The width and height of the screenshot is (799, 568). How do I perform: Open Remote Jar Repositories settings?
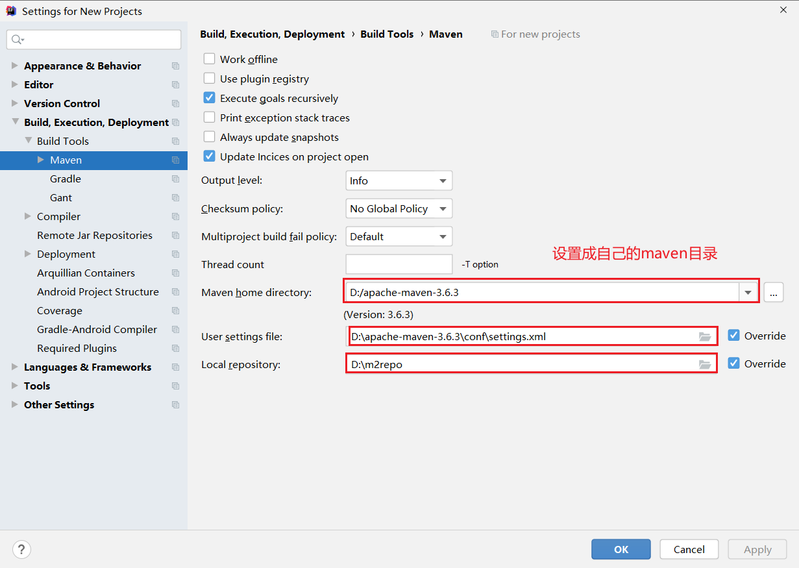pyautogui.click(x=95, y=235)
